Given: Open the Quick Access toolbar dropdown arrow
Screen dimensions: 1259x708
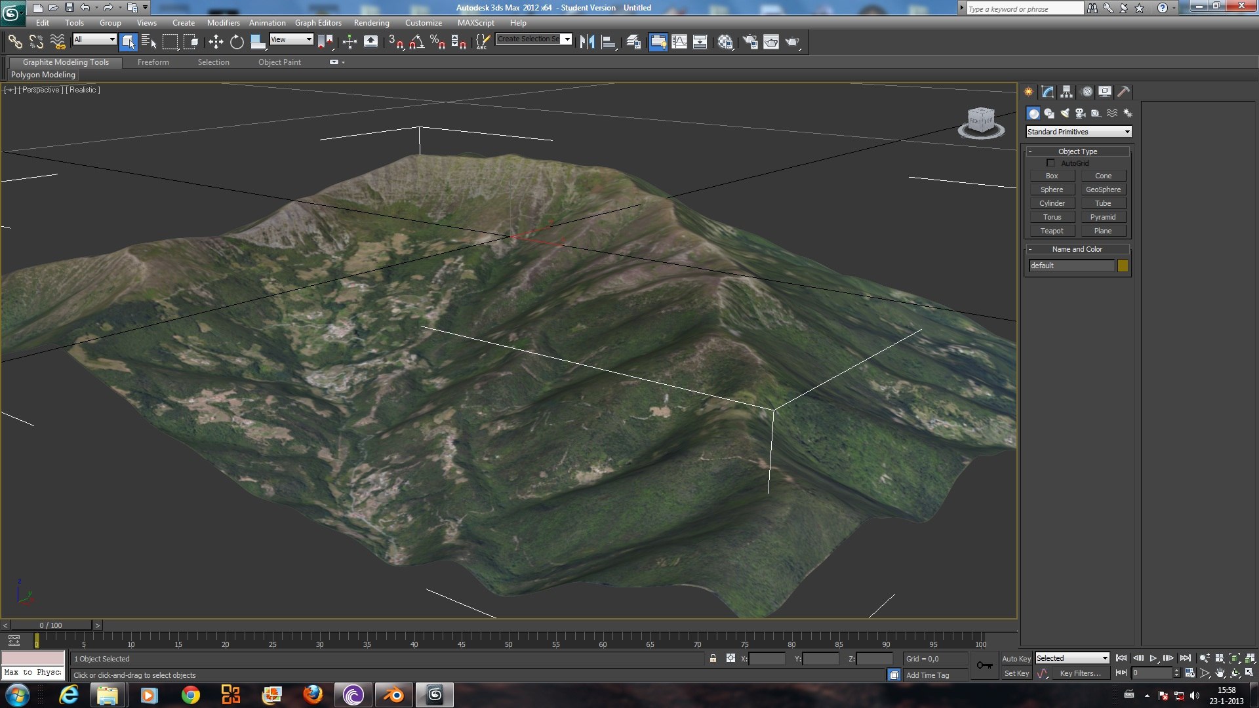Looking at the screenshot, I should 145,8.
